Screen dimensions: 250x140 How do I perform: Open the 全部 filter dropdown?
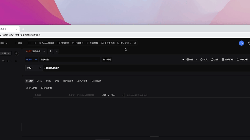5,53
